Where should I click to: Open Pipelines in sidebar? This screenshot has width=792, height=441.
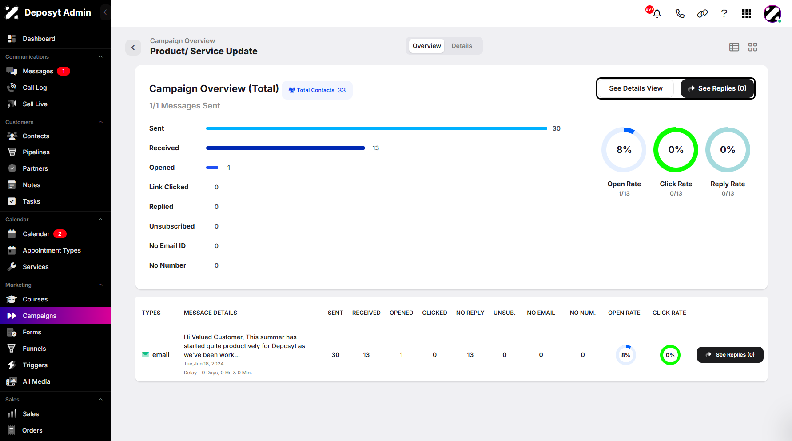pos(56,152)
